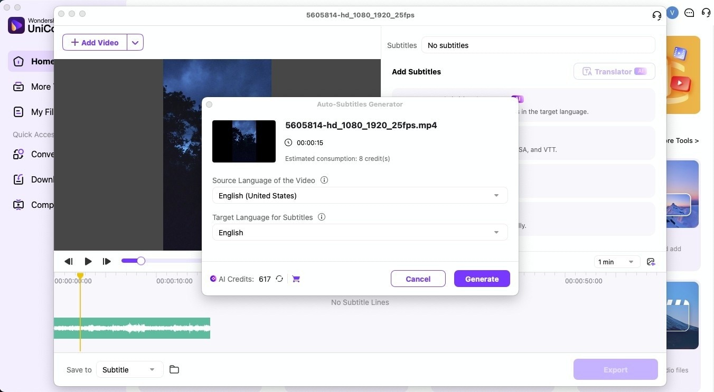714x392 pixels.
Task: Step back to the previous frame
Action: (68, 261)
